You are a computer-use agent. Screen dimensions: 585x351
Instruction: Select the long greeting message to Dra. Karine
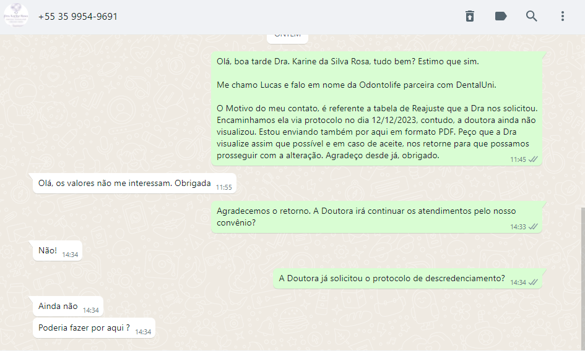376,108
